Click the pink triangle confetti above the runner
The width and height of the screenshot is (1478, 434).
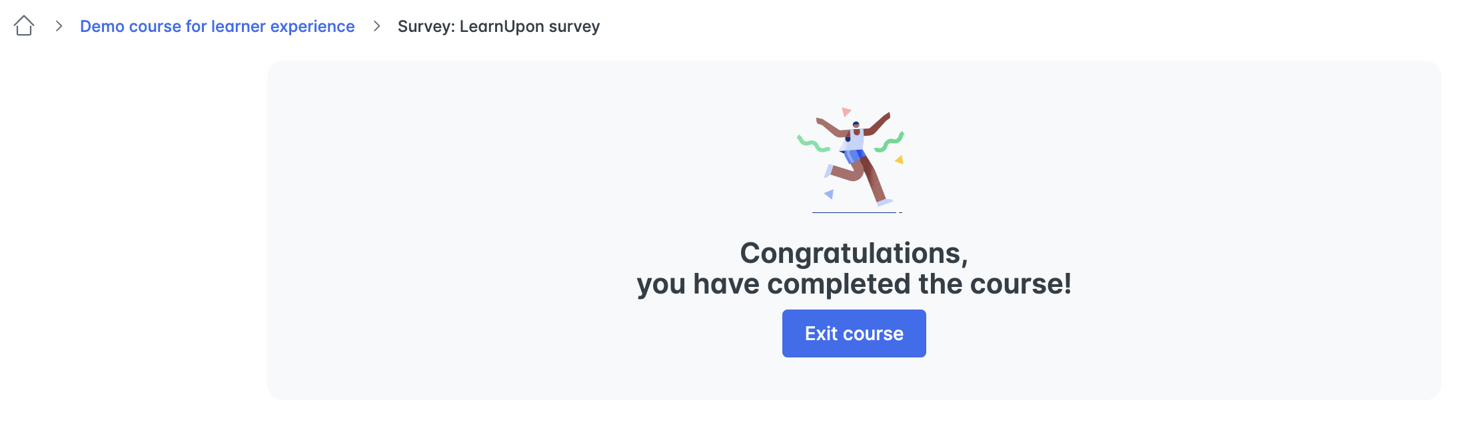point(846,111)
